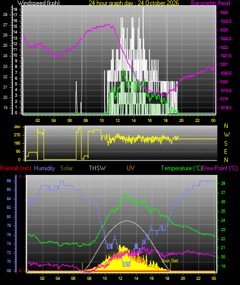Click barometer axis value '1021,5'
Screen dimensions: 240x285
click(x=226, y=56)
